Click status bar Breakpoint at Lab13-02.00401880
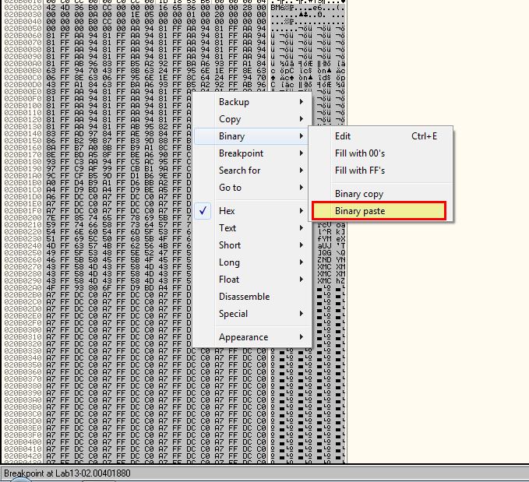The height and width of the screenshot is (482, 529). coord(67,473)
